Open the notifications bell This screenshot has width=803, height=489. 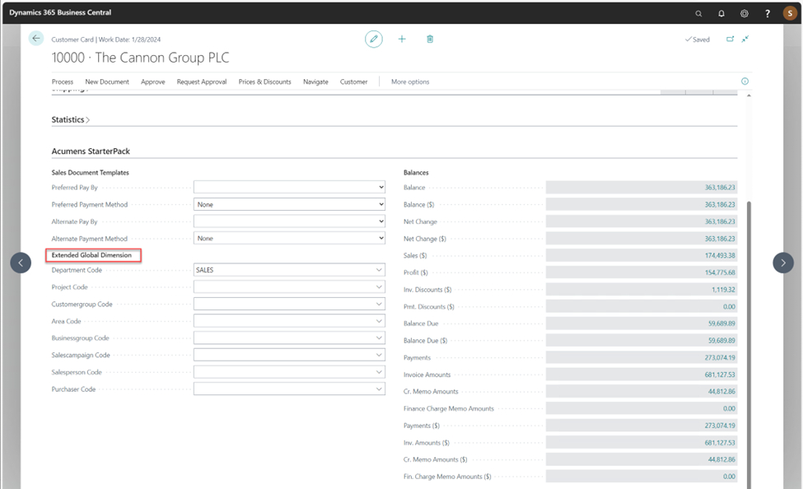(721, 13)
